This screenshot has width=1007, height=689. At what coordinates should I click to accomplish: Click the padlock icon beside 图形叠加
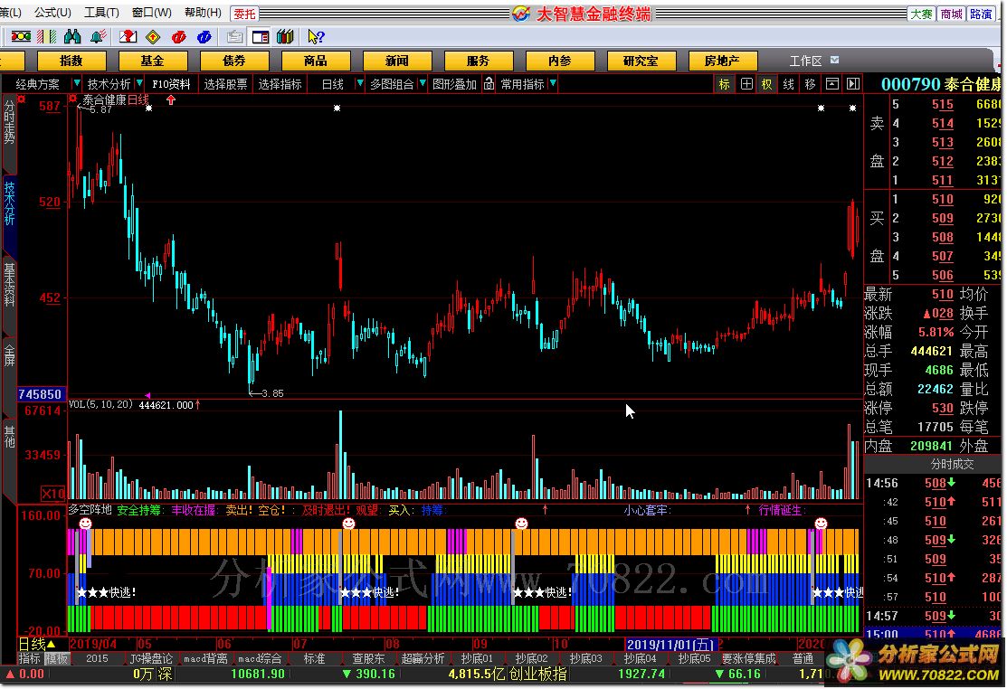489,83
